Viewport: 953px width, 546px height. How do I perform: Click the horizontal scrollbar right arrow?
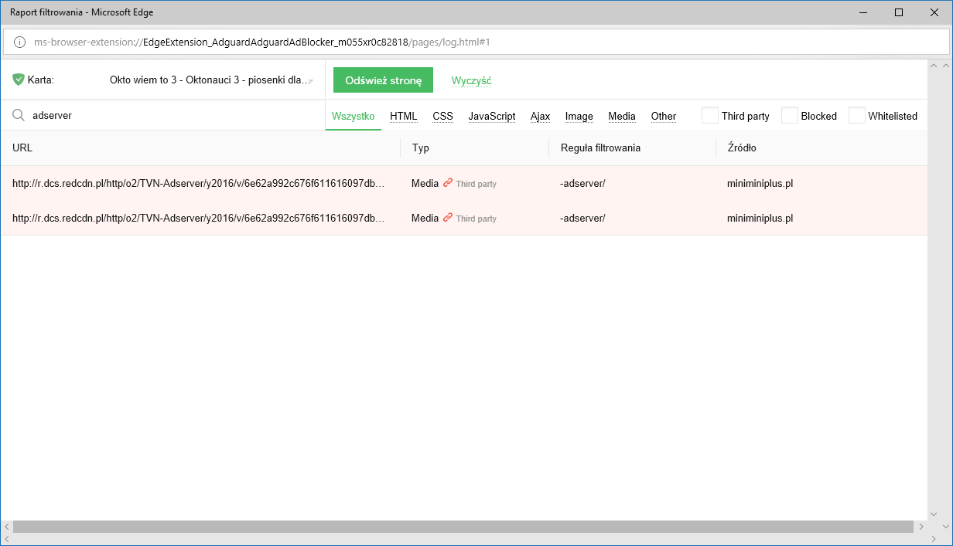921,527
